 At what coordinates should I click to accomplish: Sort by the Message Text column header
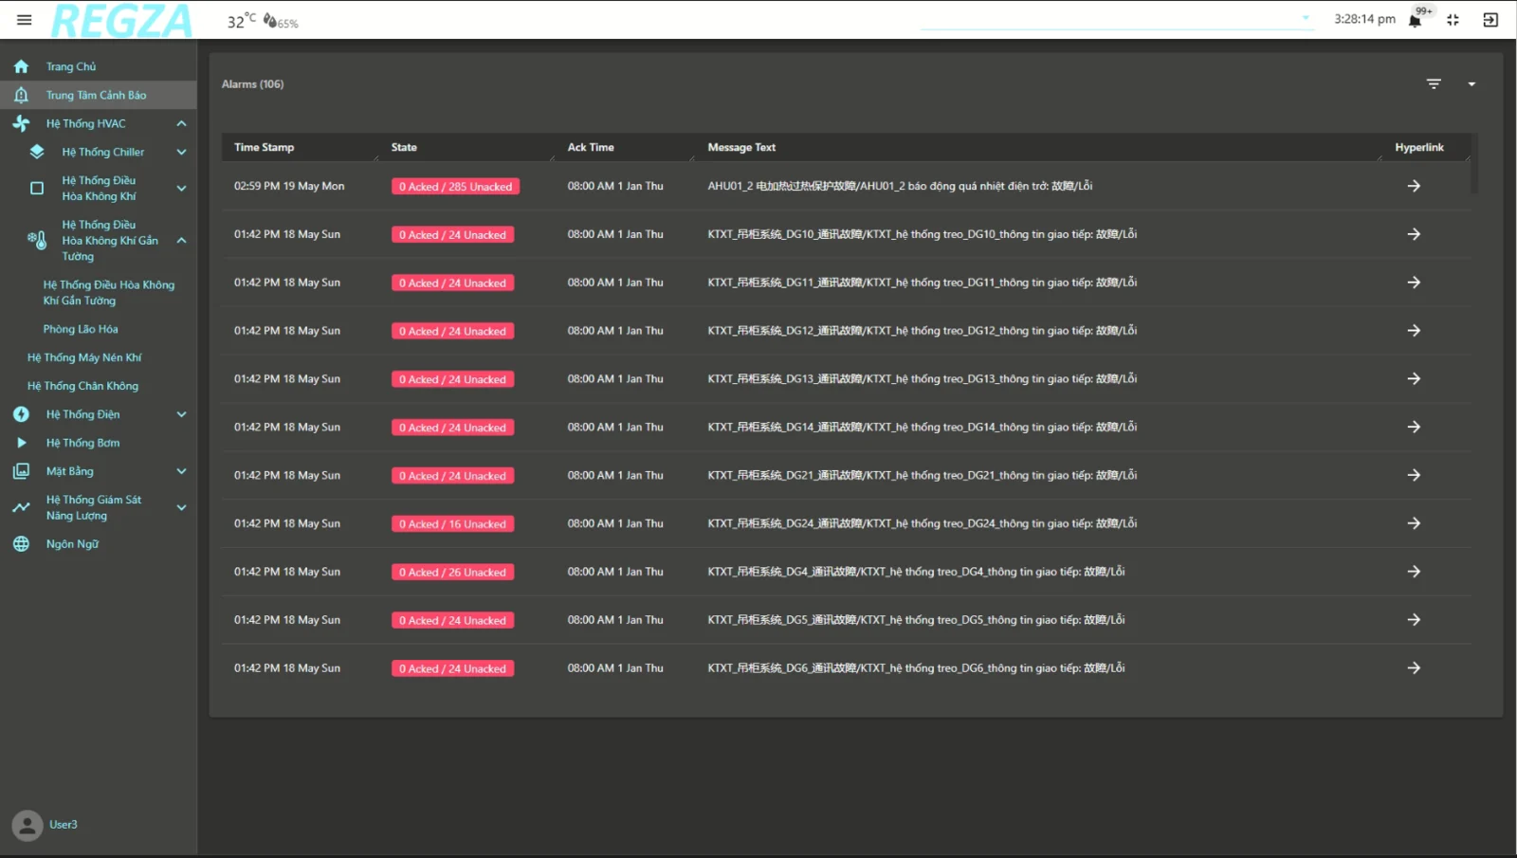point(741,147)
